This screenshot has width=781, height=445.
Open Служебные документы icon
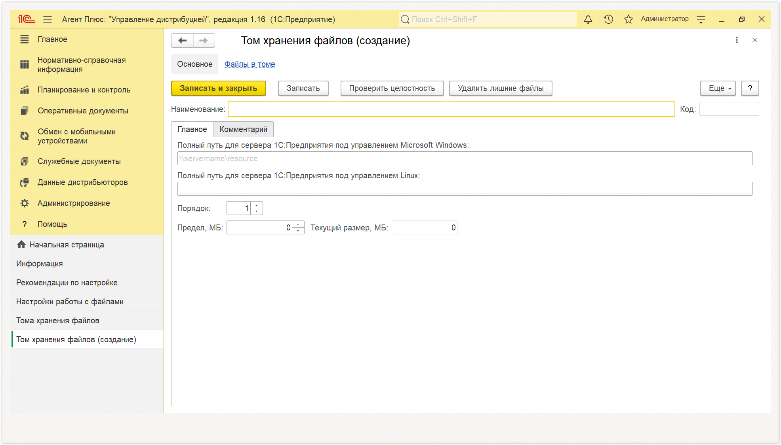pos(25,161)
